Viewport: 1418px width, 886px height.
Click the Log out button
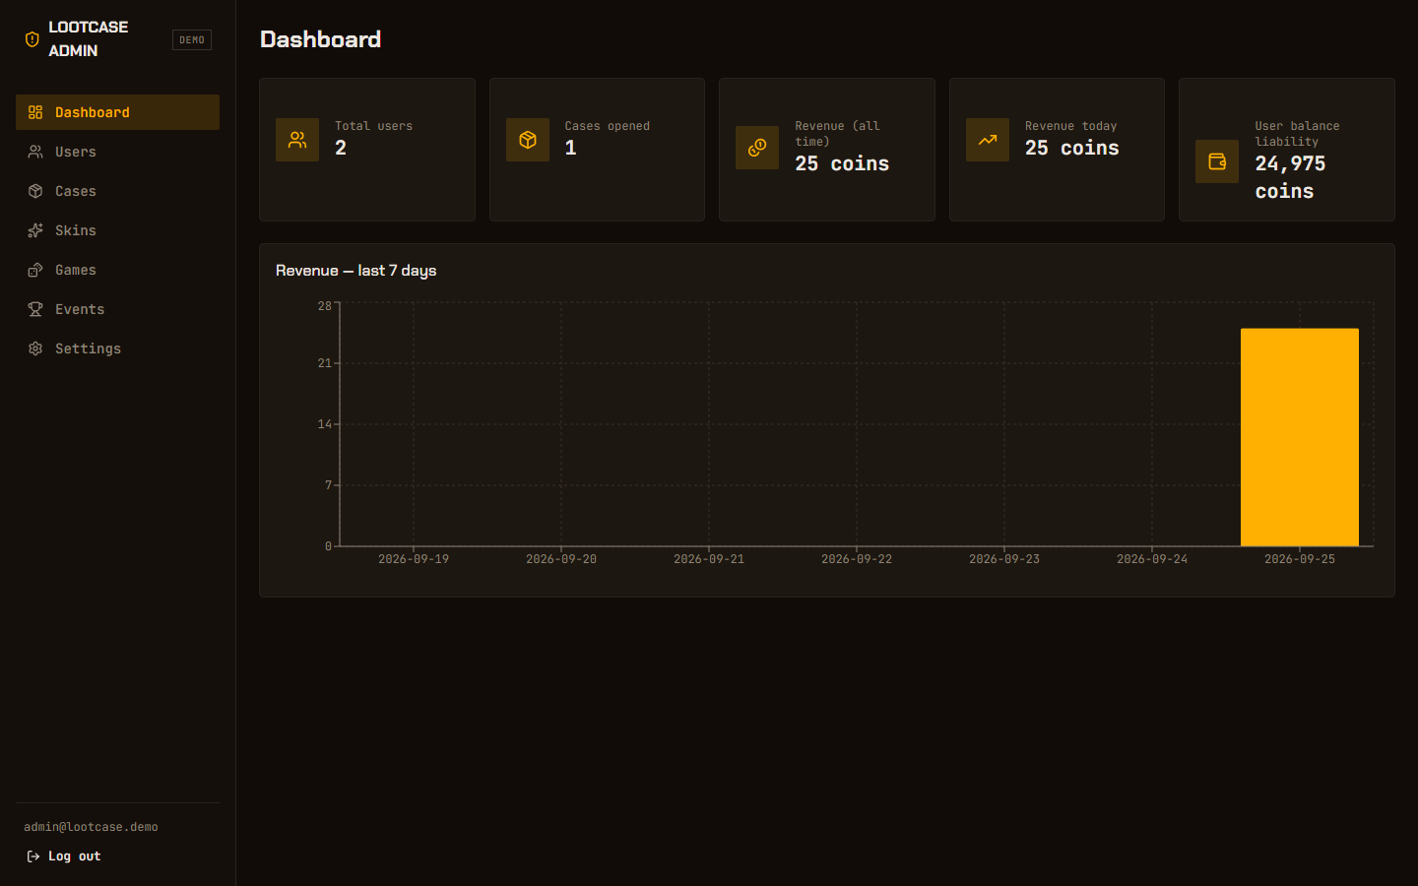click(x=64, y=856)
